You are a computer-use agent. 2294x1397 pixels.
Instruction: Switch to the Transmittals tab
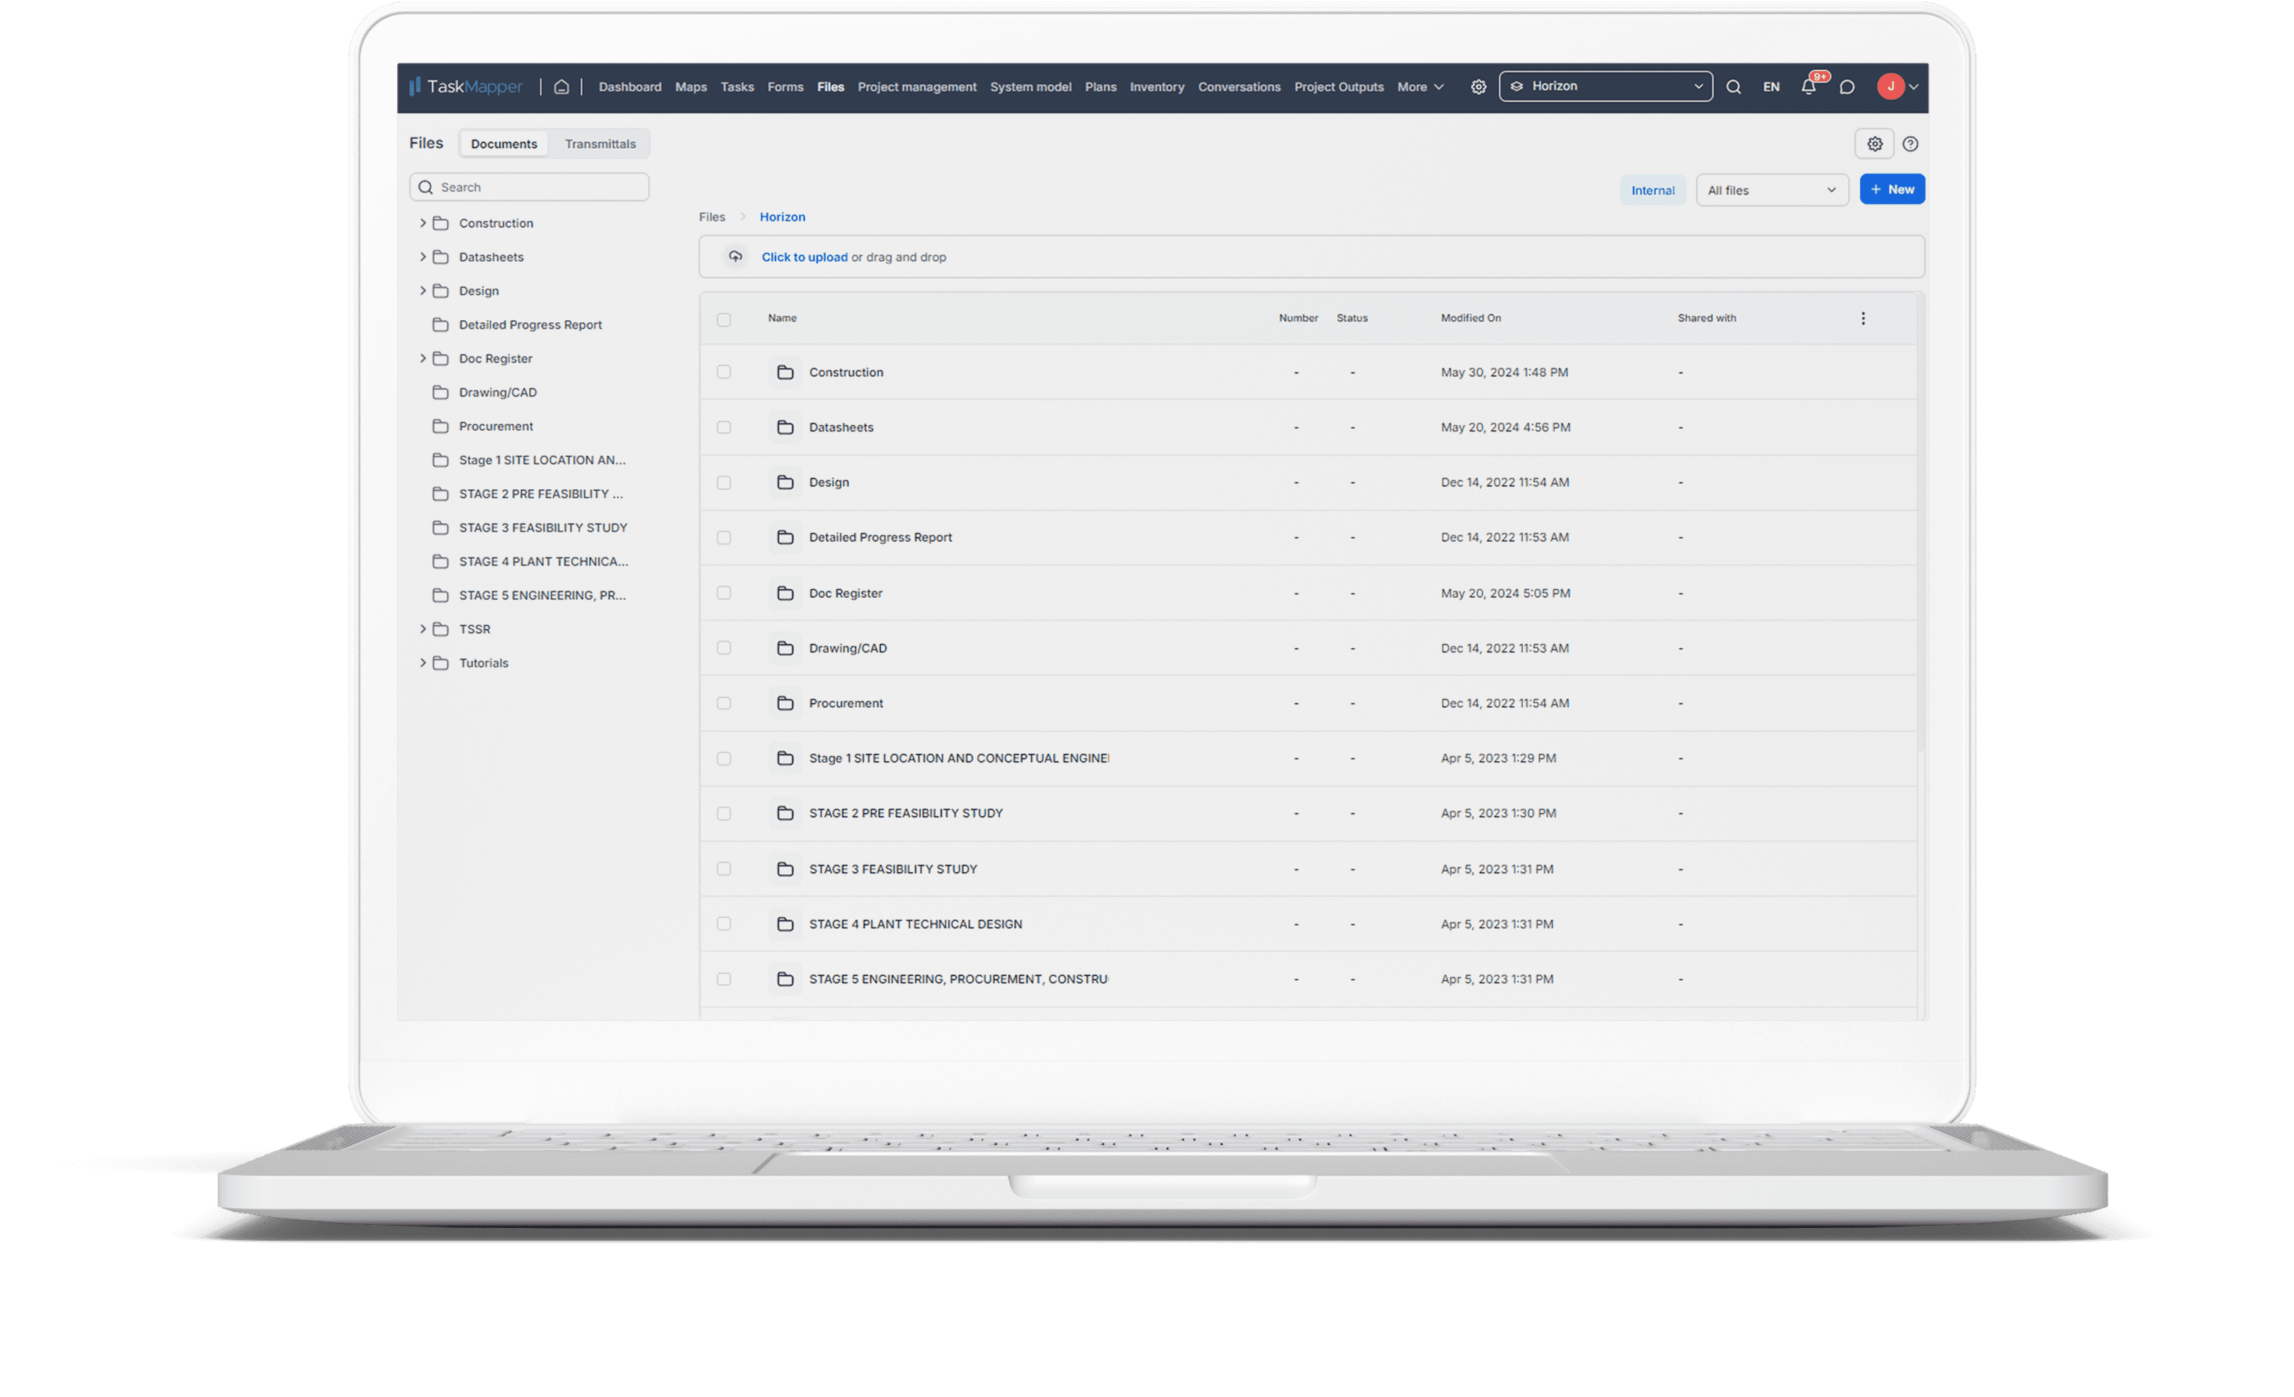coord(599,143)
